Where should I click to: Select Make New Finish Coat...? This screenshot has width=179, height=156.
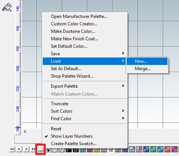coord(85,39)
